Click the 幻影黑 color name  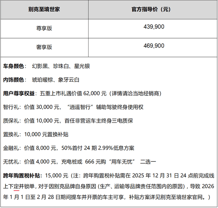coord(40,66)
